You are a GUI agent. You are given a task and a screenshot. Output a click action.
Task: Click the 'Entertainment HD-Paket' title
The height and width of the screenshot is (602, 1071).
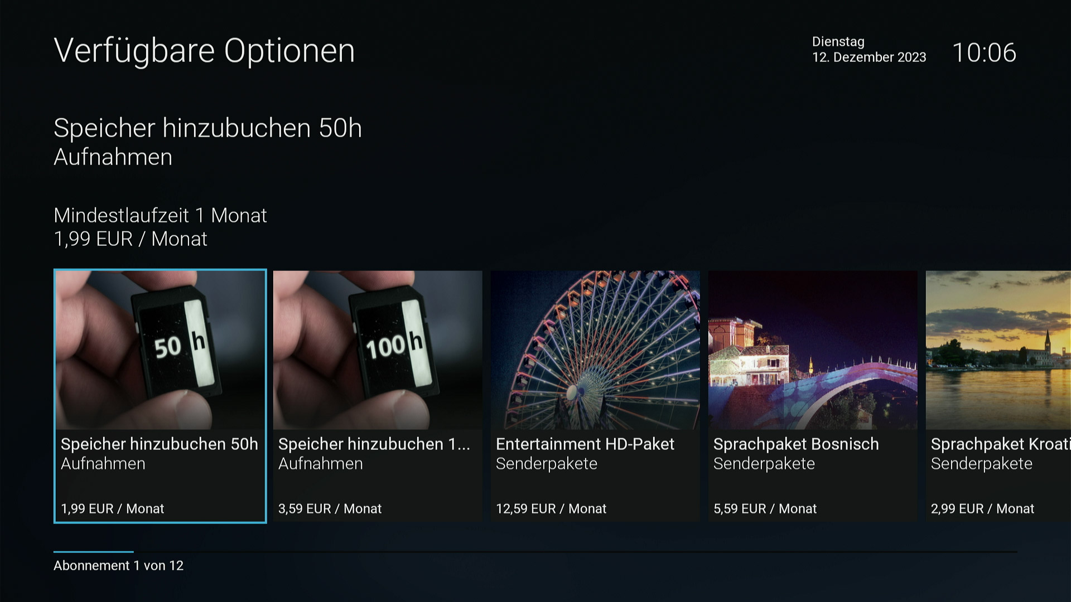point(585,444)
